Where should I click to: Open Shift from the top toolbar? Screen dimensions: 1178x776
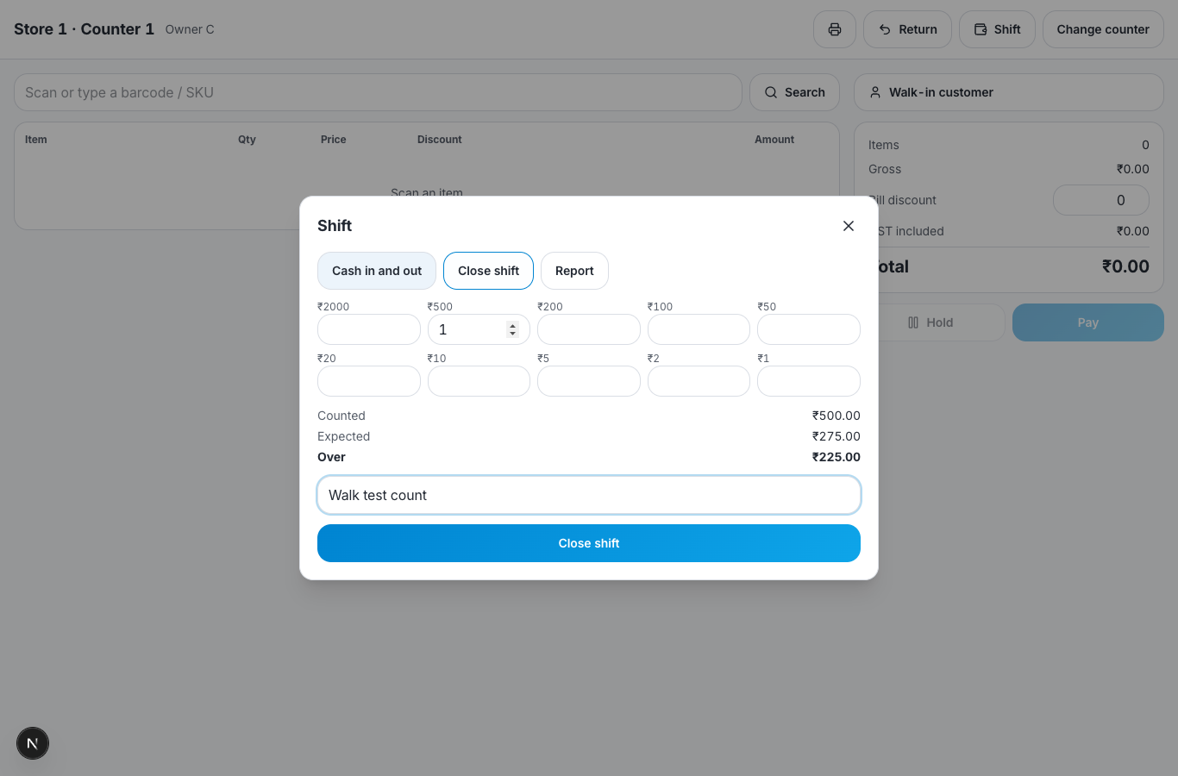[997, 29]
